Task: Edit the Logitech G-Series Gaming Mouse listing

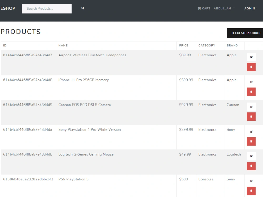Action: click(251, 156)
